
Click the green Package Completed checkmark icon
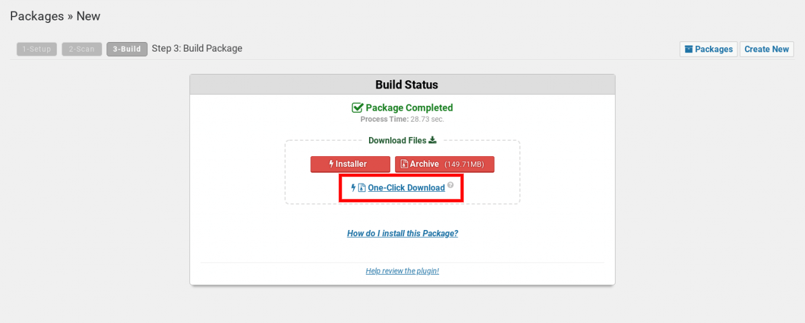point(358,108)
